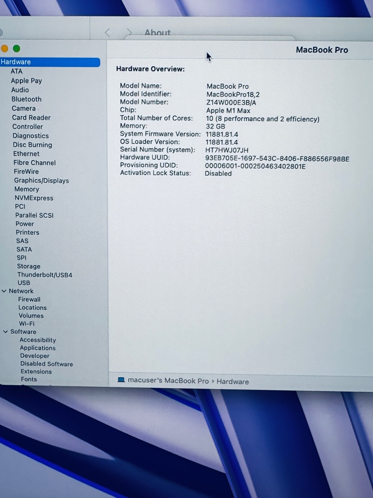
Task: Click the MacBook icon in path bar
Action: click(121, 380)
